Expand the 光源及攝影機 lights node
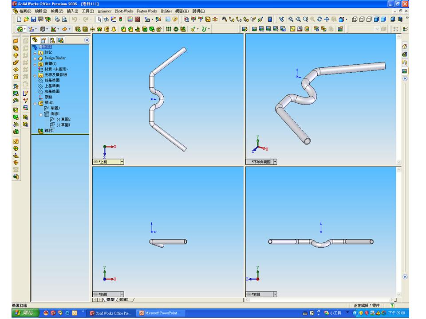 click(x=35, y=75)
